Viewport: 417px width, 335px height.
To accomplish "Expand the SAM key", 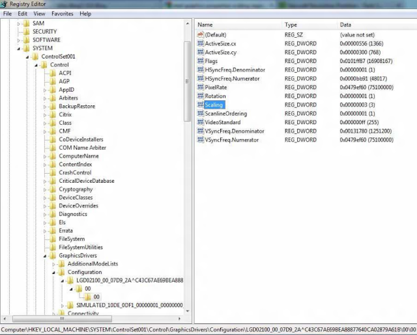I will tap(18, 24).
